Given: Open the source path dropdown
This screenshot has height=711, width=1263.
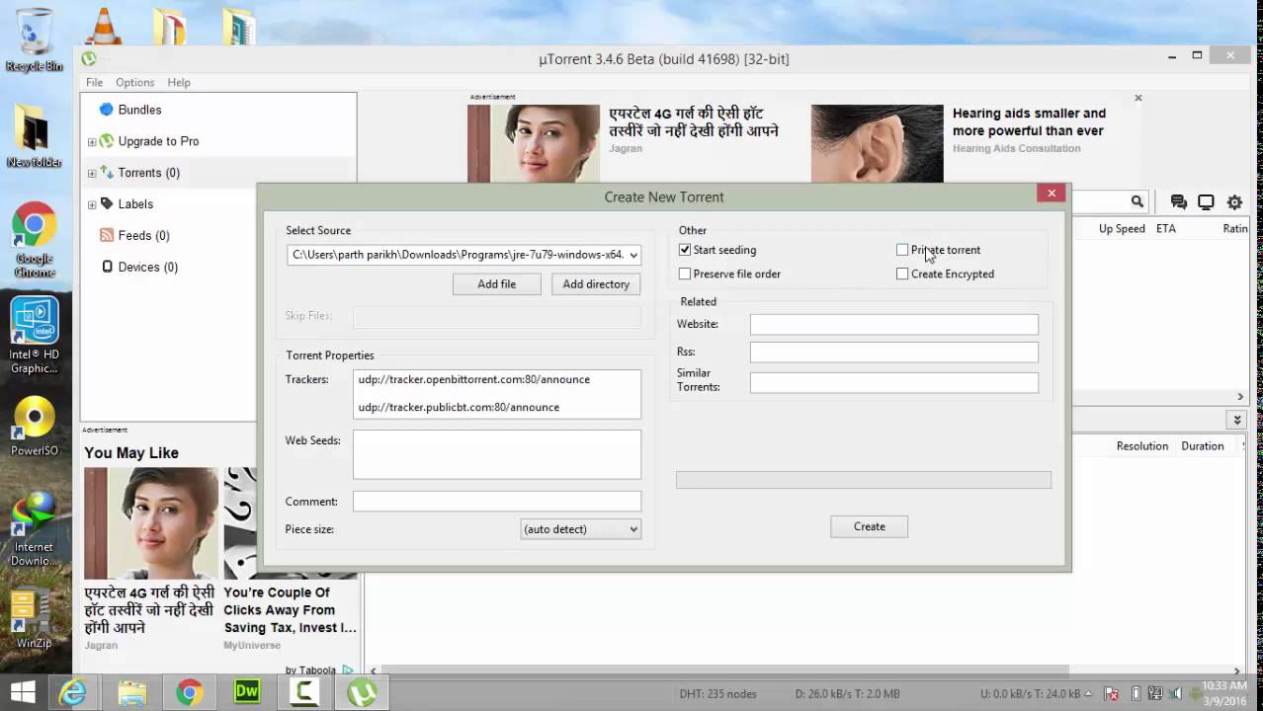Looking at the screenshot, I should (633, 255).
